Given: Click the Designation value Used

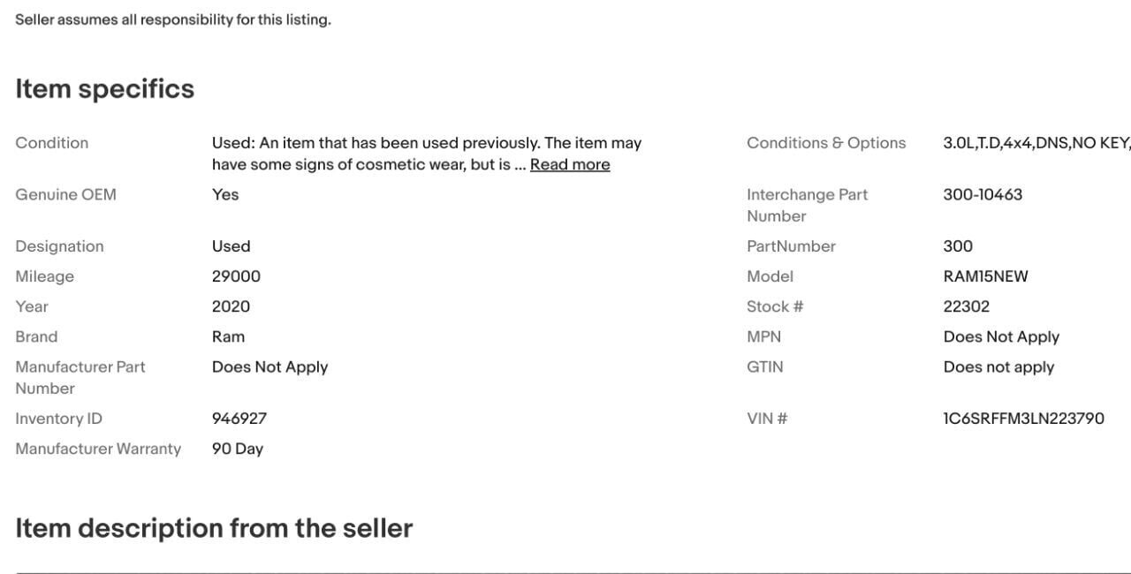Looking at the screenshot, I should (x=231, y=246).
